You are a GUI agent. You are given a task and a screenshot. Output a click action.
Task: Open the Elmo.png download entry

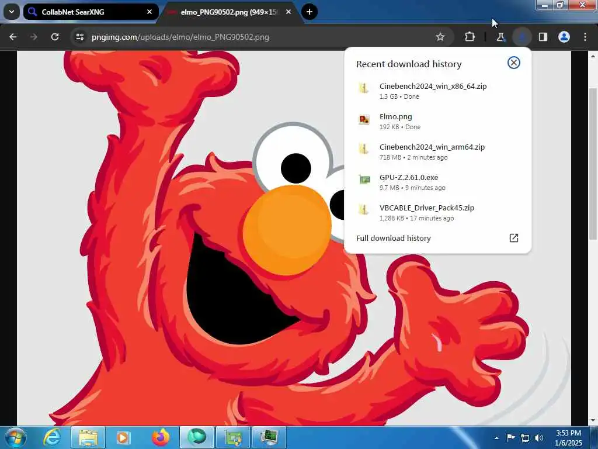[437, 122]
